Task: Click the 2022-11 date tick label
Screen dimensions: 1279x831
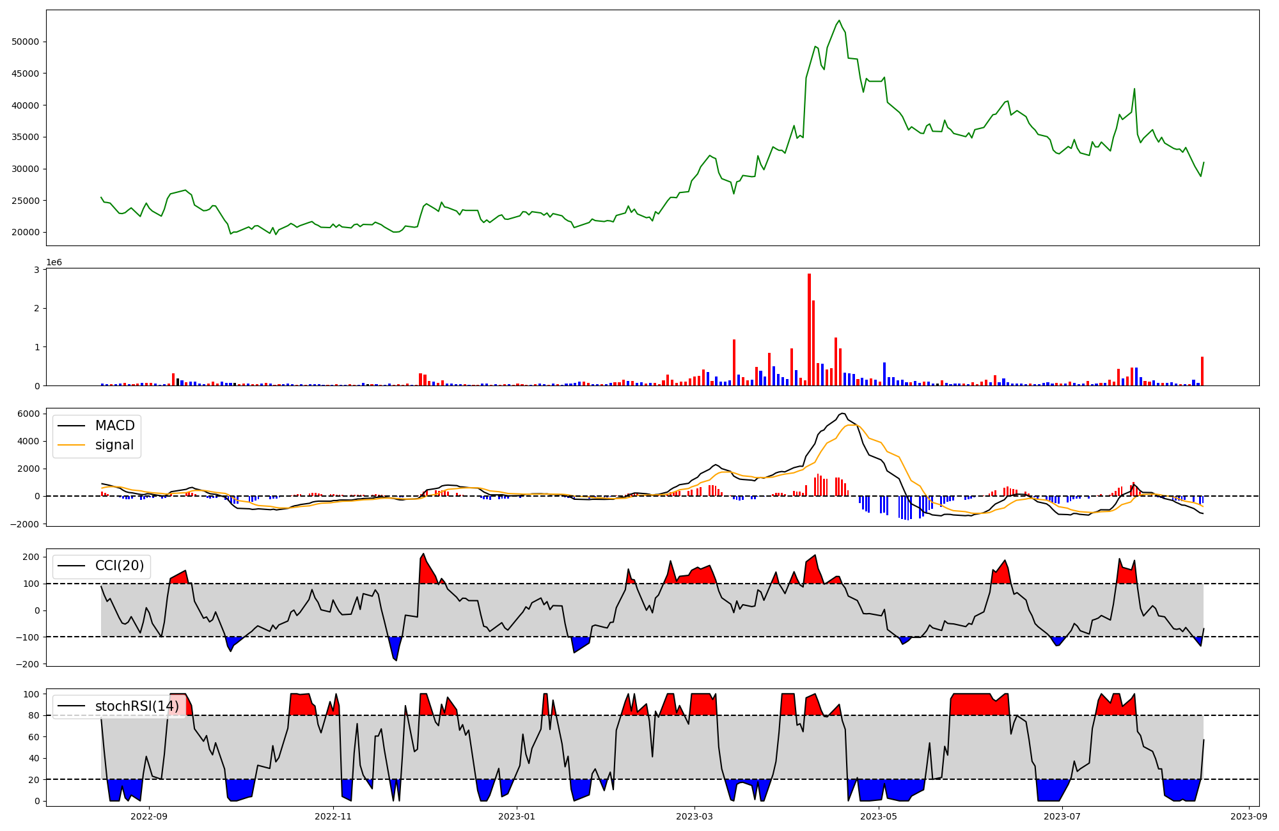Action: click(333, 816)
